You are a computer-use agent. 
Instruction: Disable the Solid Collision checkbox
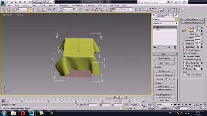[184, 53]
